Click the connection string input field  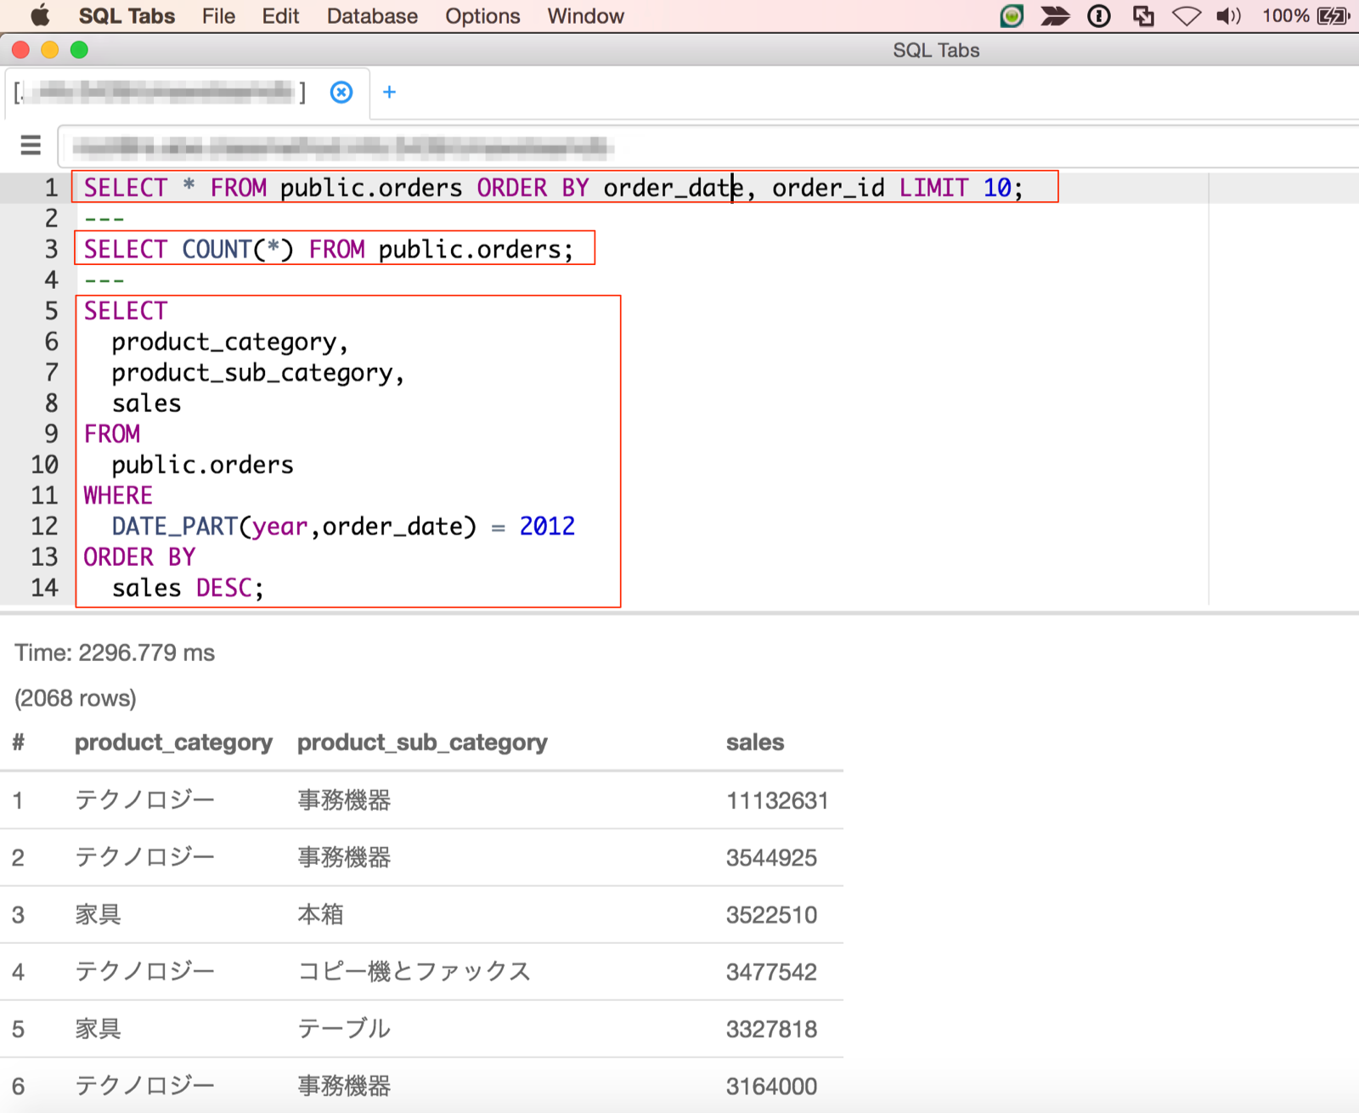340,146
